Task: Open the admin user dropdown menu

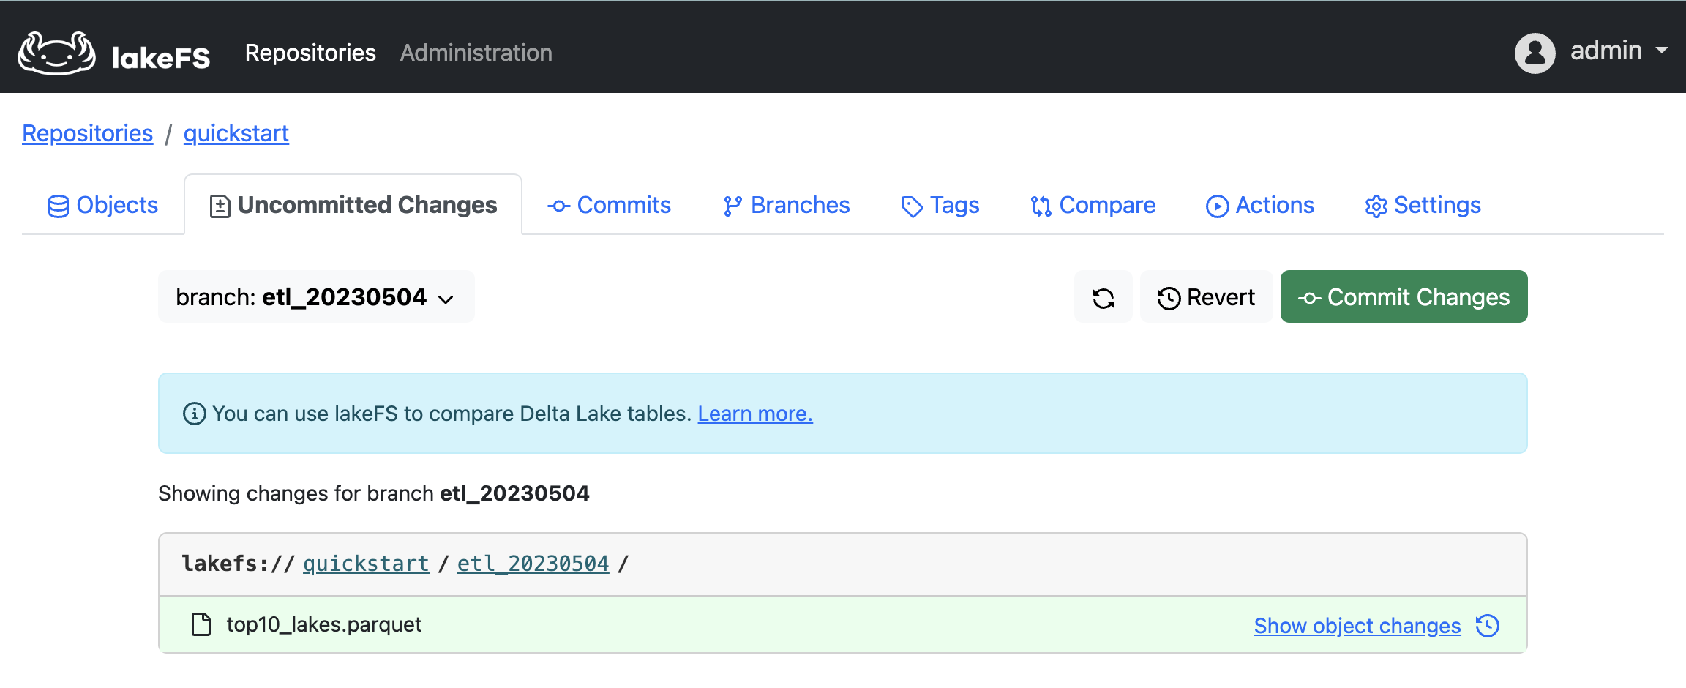Action: [x=1619, y=51]
